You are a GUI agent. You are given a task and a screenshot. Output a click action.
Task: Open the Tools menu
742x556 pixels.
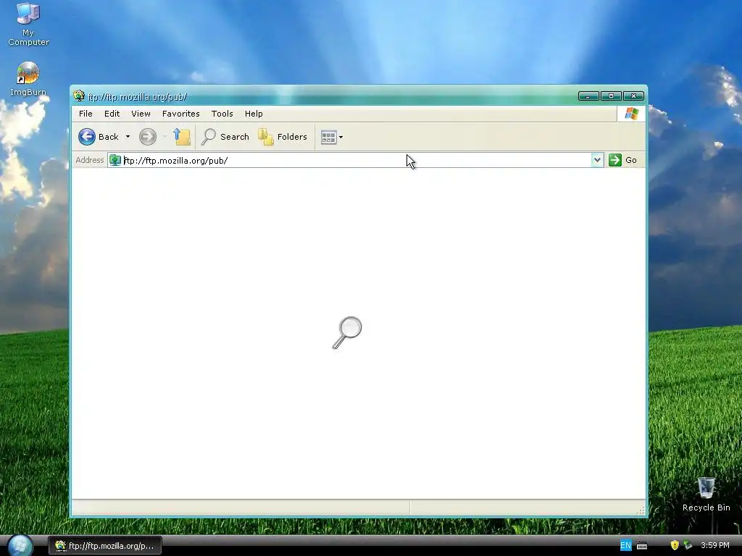(x=222, y=114)
